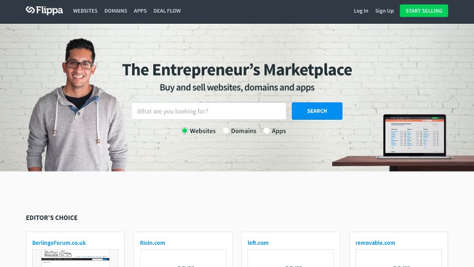The image size is (474, 267).
Task: Go to the Apps navigation link
Action: coord(140,11)
